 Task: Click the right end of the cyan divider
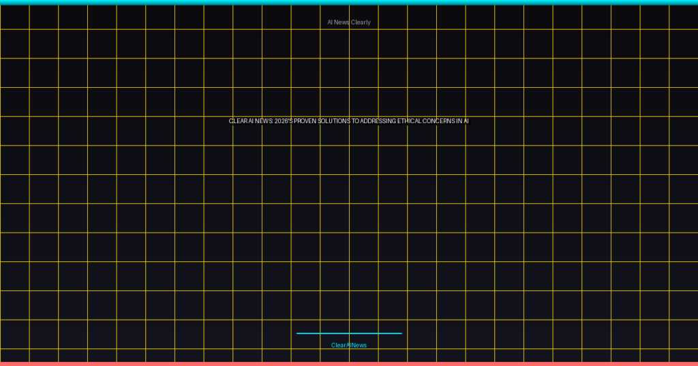pos(400,333)
